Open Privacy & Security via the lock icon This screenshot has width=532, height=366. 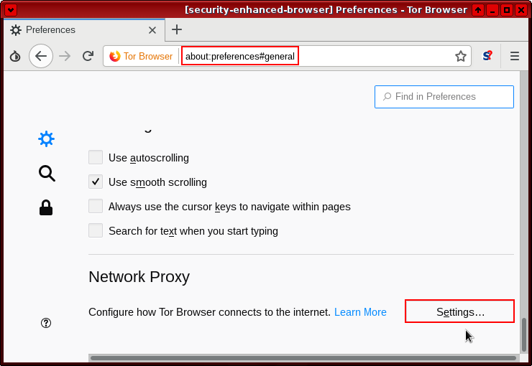46,207
